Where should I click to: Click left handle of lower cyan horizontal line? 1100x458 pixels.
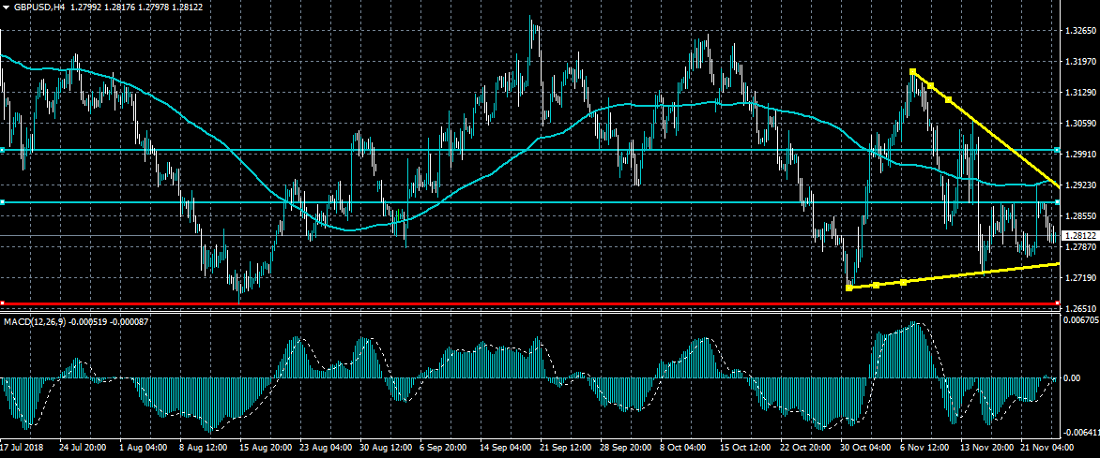(x=3, y=202)
